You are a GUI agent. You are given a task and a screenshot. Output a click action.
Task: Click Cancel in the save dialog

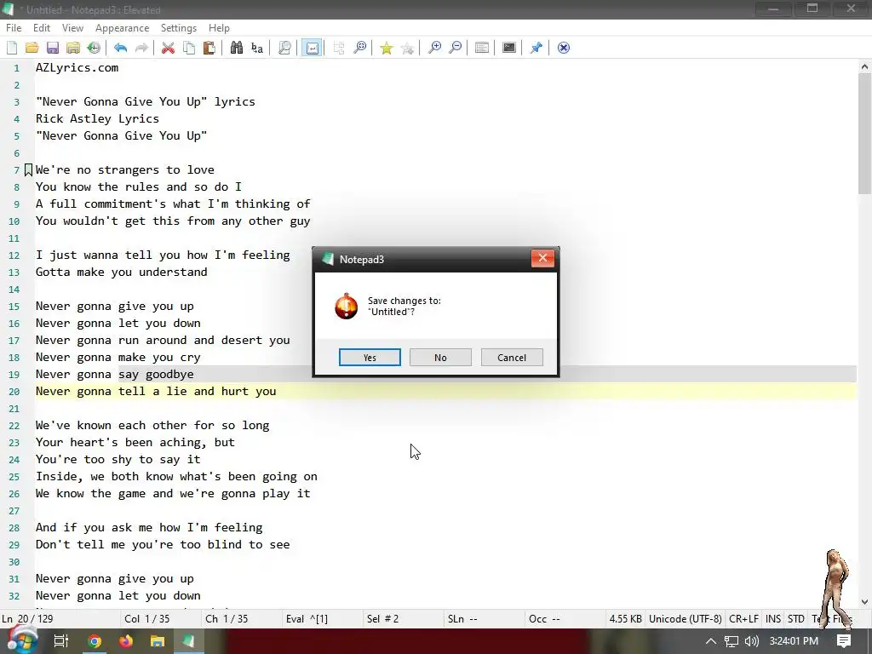pyautogui.click(x=512, y=358)
